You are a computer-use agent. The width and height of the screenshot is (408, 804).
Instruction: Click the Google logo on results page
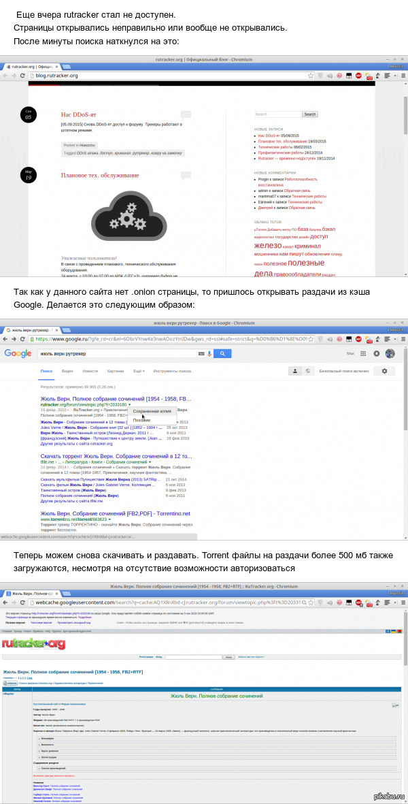click(18, 353)
